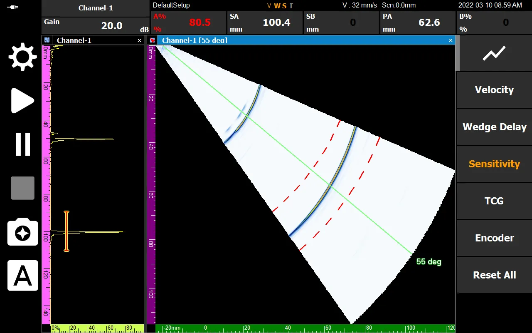Open the Wedge Delay calibration
Image resolution: width=532 pixels, height=333 pixels.
[494, 127]
